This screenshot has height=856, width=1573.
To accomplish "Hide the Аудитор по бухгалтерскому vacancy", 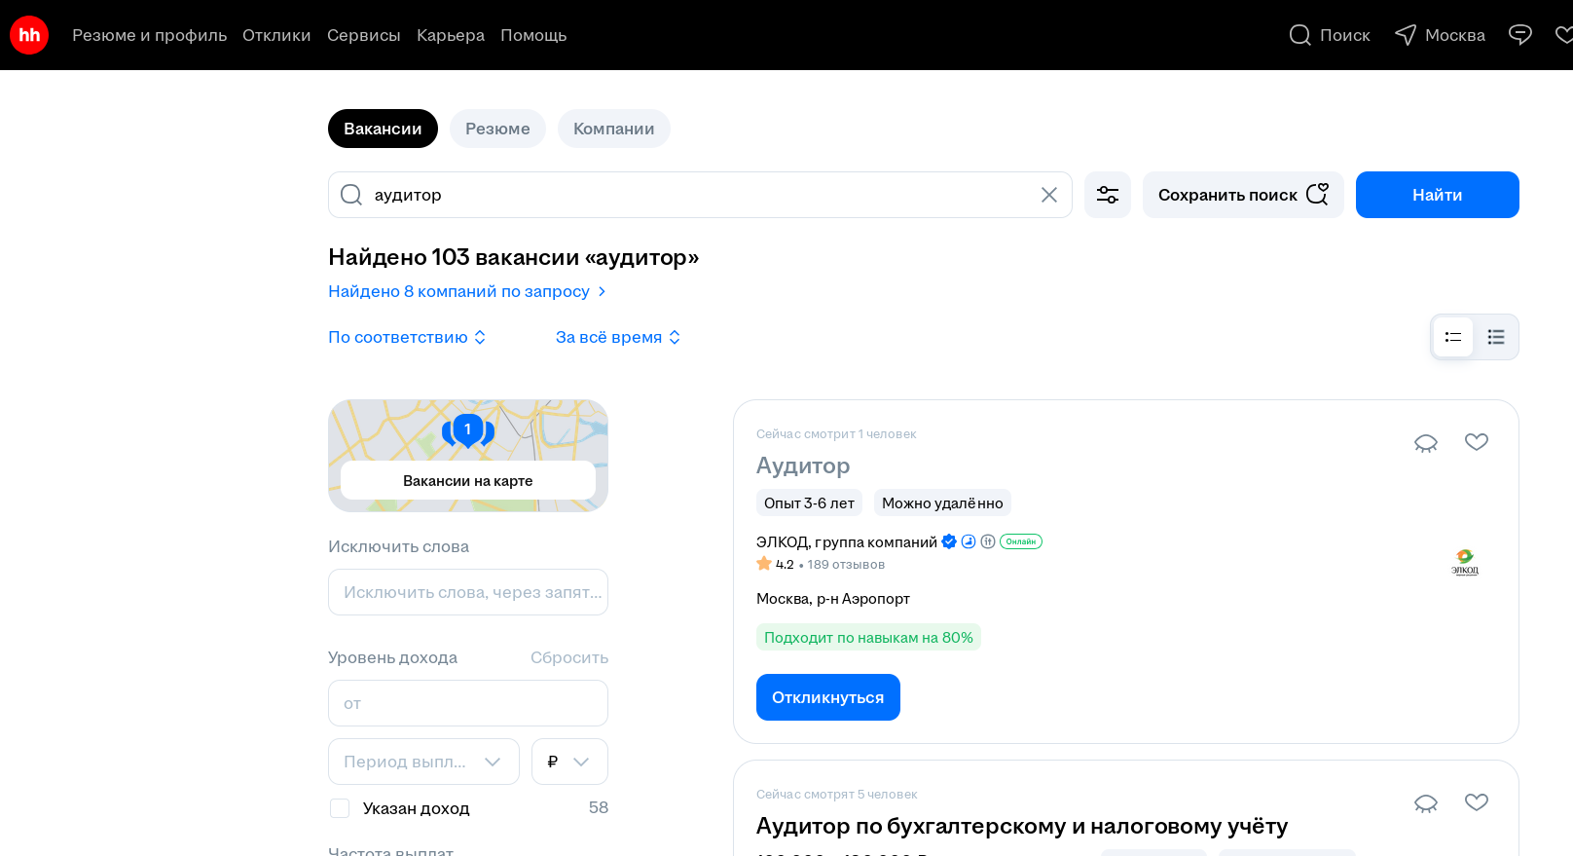I will (1426, 803).
